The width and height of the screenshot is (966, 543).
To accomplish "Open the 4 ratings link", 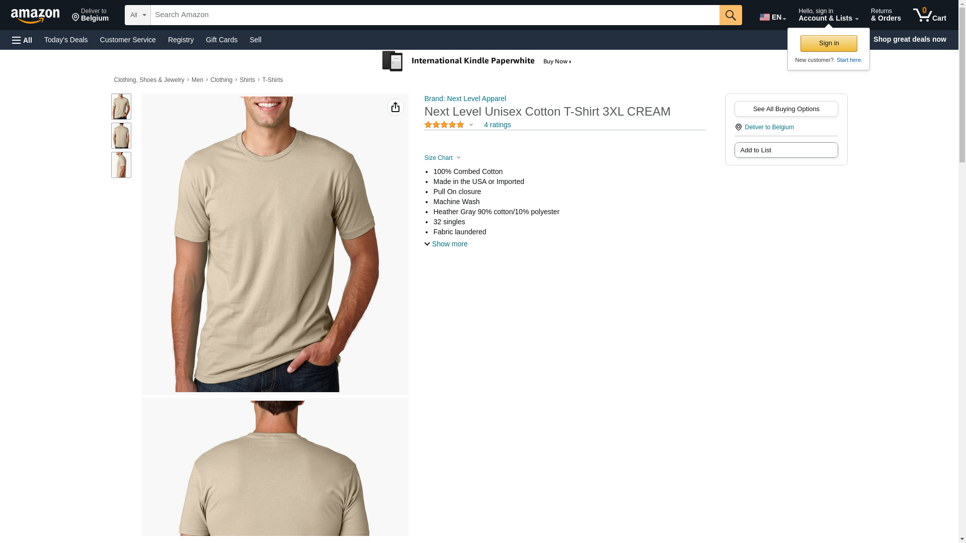I will pyautogui.click(x=497, y=125).
